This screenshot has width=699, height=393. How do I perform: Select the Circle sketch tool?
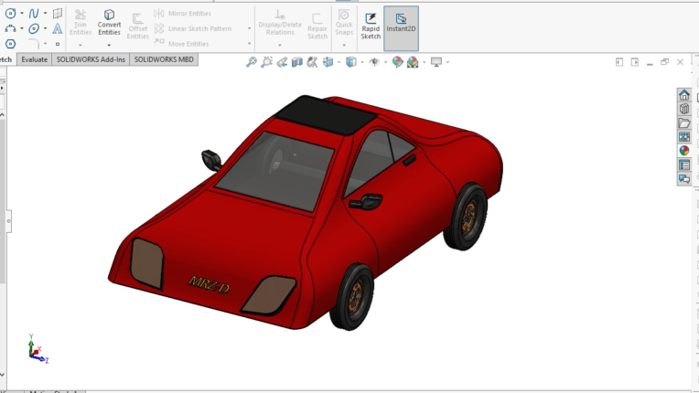(10, 14)
